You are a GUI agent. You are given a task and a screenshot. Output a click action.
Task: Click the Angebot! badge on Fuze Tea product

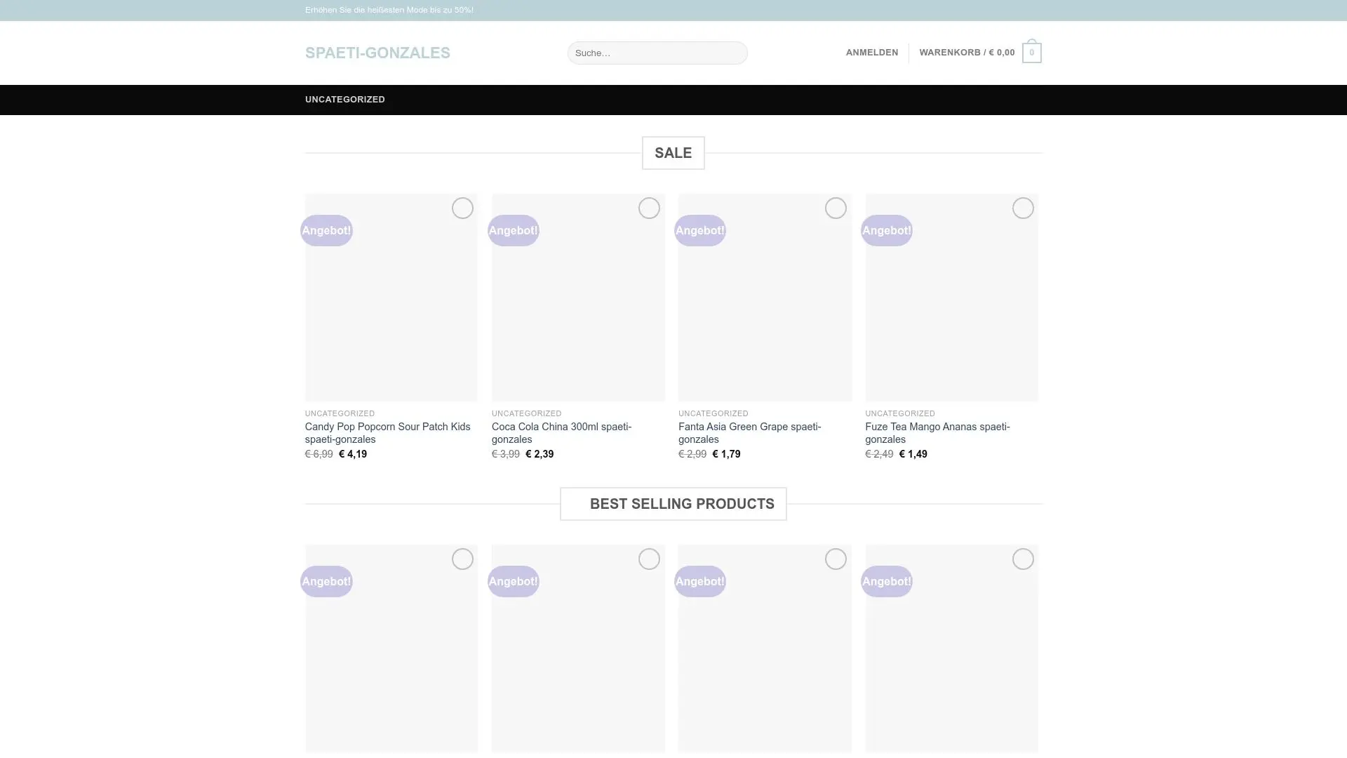coord(887,231)
